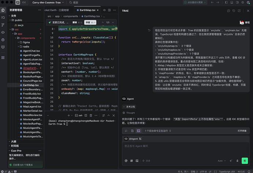This screenshot has height=173, width=253.
Task: Open settings gear in title bar
Action: 242,3
